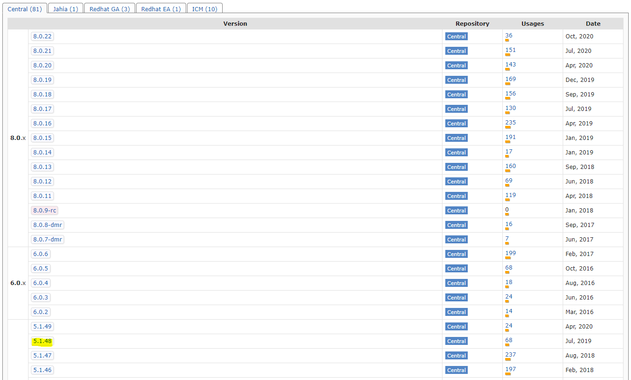
Task: View version 6.0.3
Action: pos(40,298)
